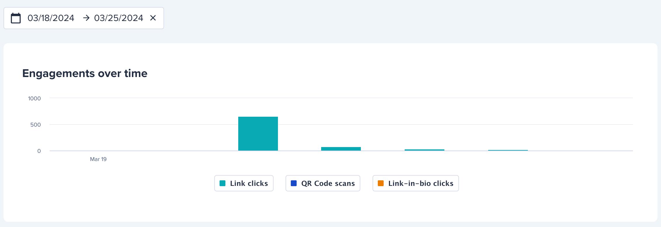Select the thinnest fourth teal bar
This screenshot has height=227, width=661.
tap(508, 150)
